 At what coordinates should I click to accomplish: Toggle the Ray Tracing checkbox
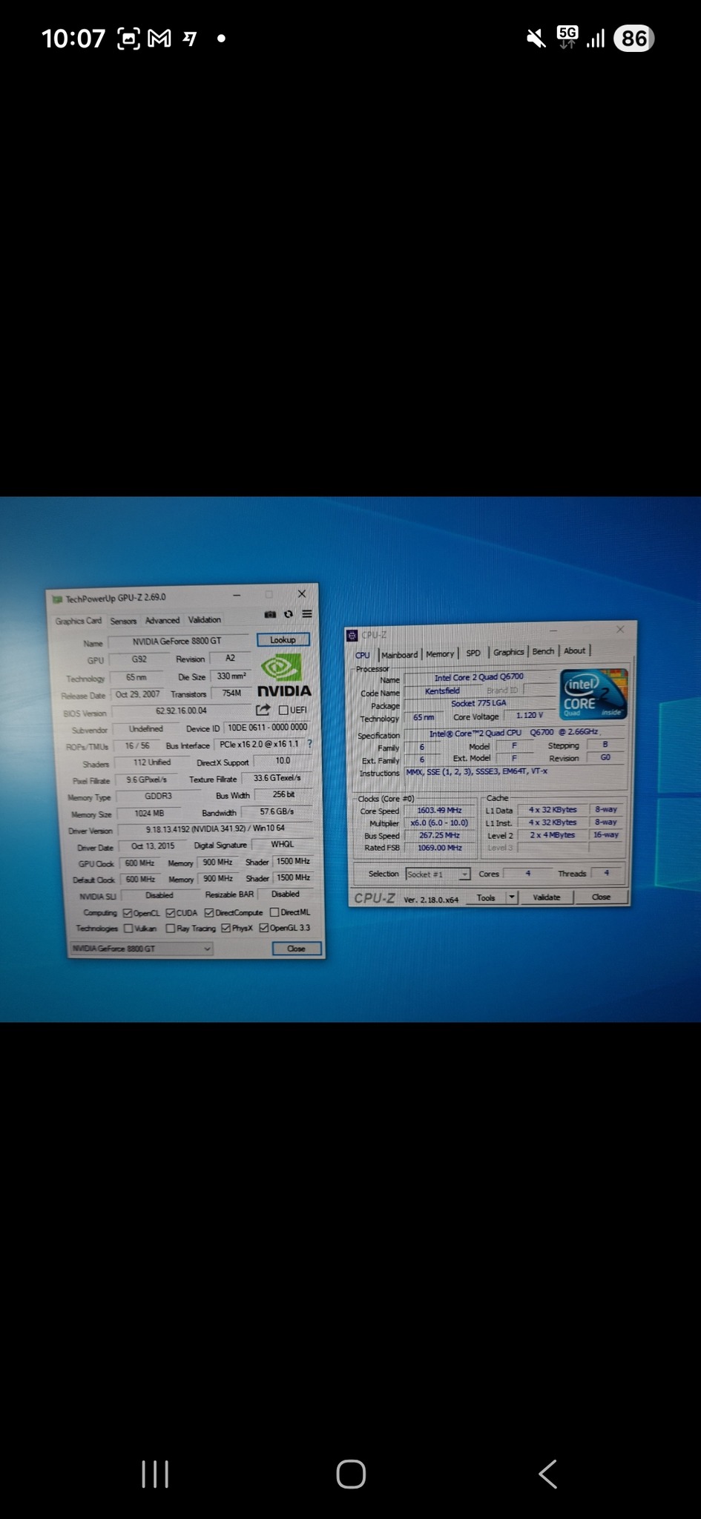(x=171, y=929)
